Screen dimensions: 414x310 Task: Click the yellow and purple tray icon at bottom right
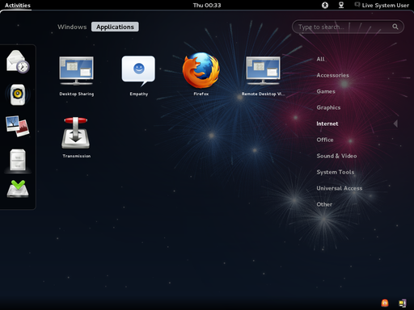coord(403,304)
